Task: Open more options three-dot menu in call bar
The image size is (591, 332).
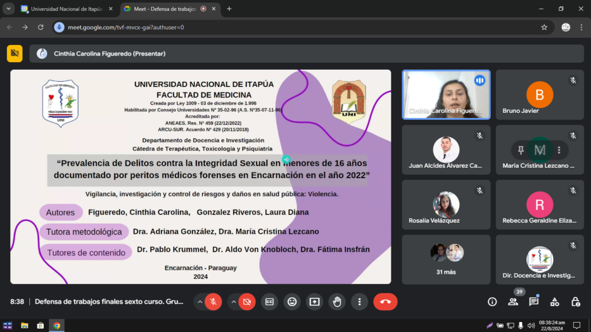Action: [360, 301]
